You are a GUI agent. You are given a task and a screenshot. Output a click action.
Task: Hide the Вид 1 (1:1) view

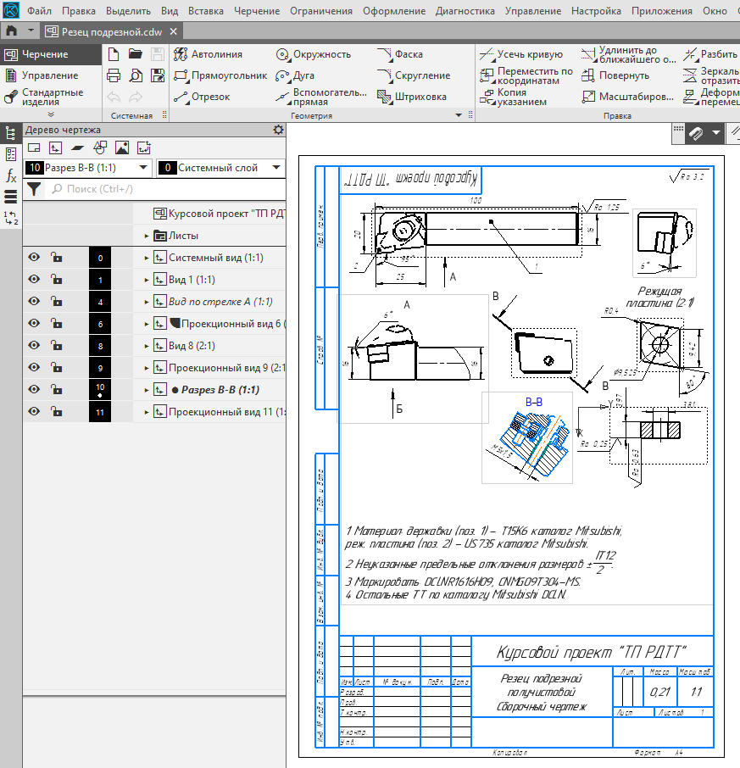[x=34, y=280]
